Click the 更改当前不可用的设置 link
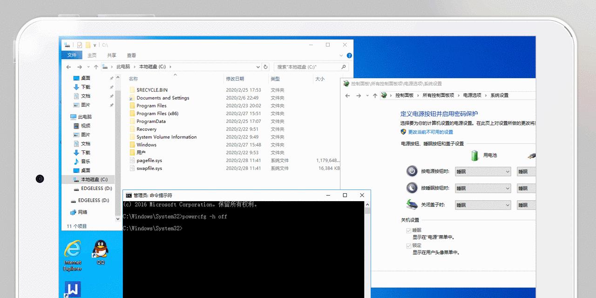Viewport: 596px width, 298px height. pos(431,132)
